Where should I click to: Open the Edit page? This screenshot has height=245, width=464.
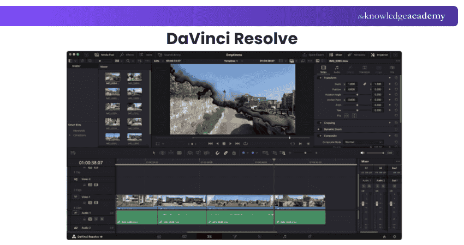coord(209,237)
